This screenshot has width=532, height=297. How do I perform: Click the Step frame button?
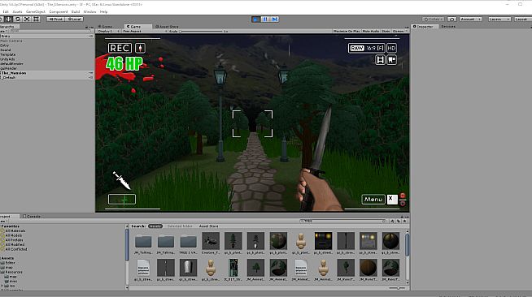click(274, 19)
